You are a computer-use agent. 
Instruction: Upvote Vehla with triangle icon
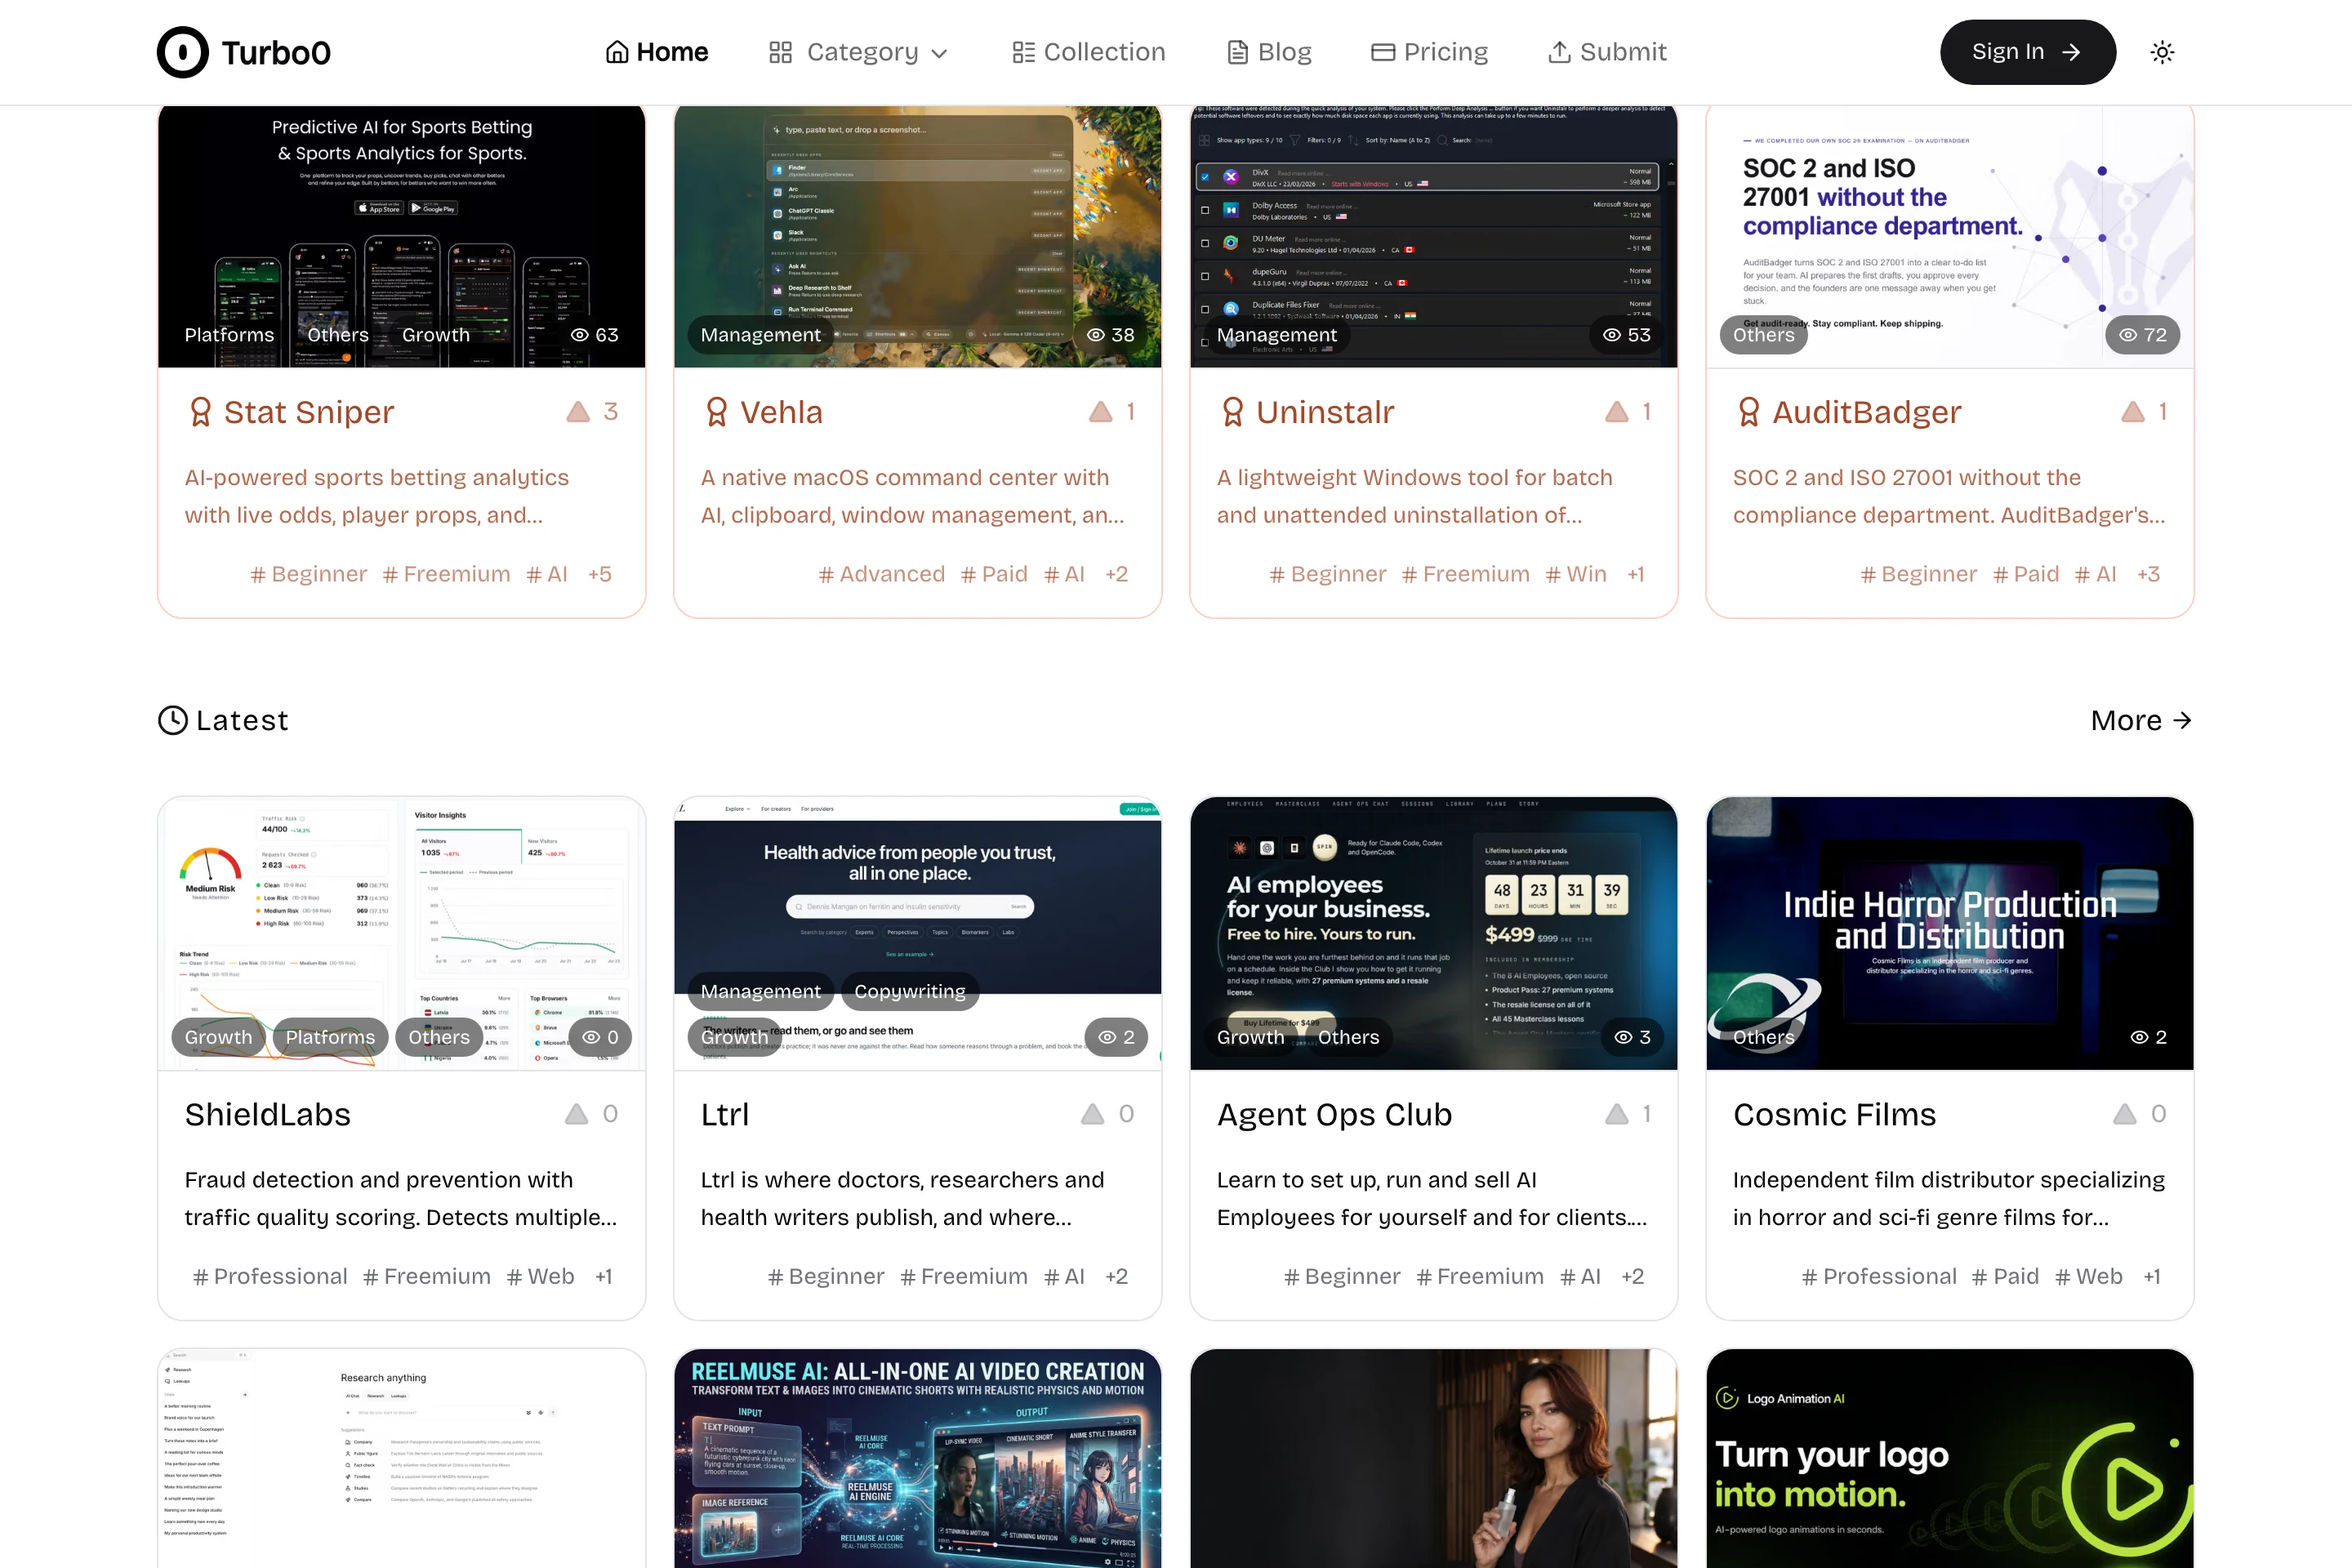tap(1100, 412)
